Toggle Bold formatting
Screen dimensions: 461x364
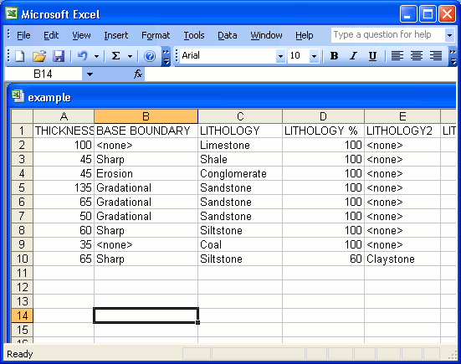[334, 55]
